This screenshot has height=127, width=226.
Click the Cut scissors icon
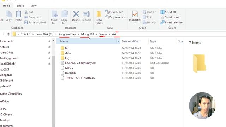26,12
